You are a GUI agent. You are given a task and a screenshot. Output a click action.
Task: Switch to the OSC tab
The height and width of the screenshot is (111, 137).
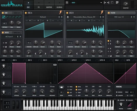28,5
